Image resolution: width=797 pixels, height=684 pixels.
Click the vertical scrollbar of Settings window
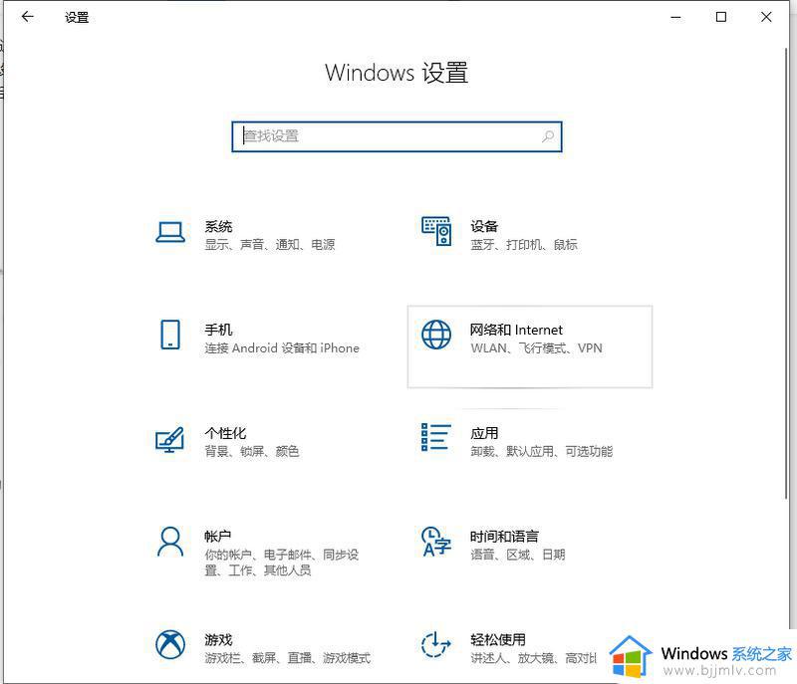point(787,273)
